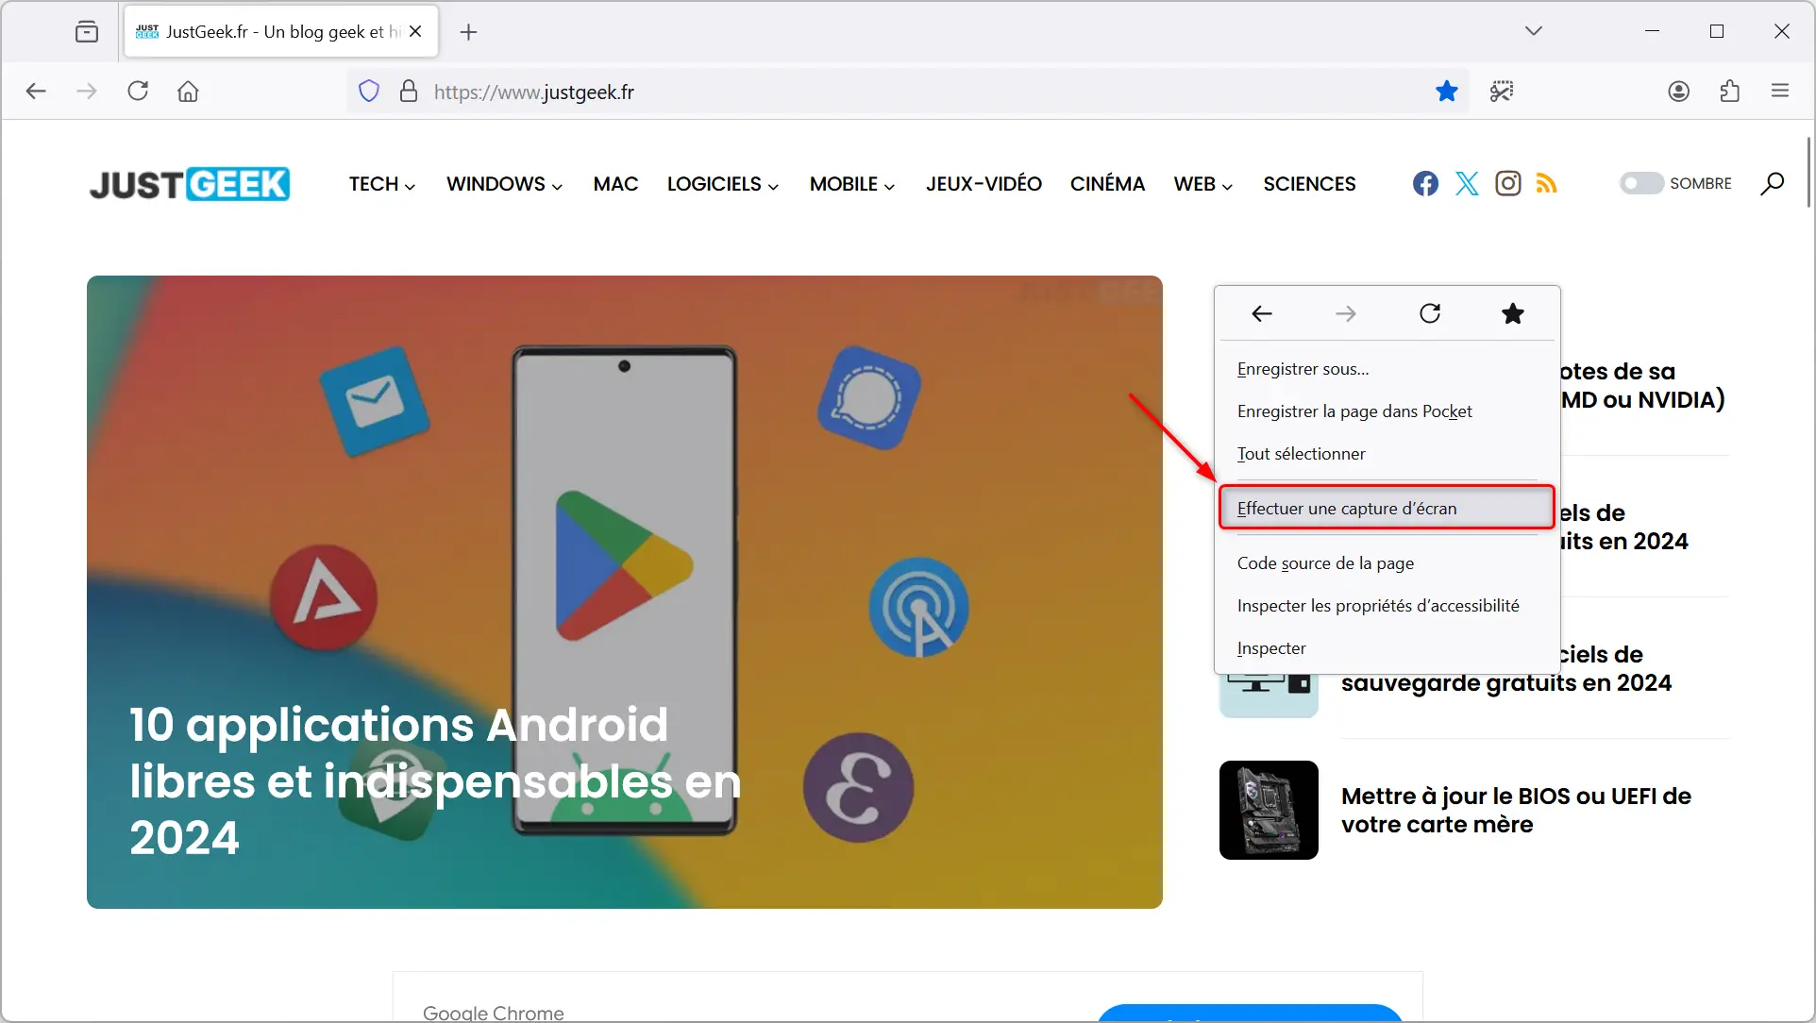
Task: Open a new tab with plus button
Action: pos(468,32)
